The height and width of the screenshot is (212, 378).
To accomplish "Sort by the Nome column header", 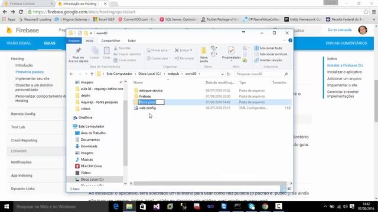I will pos(138,82).
